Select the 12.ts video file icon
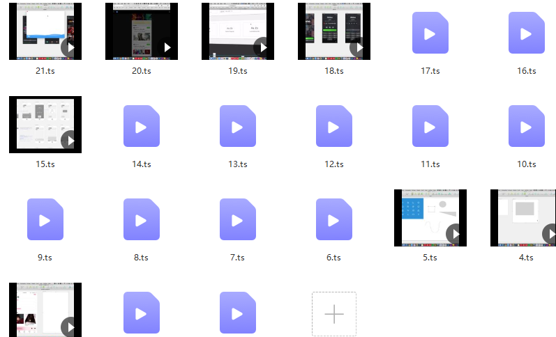This screenshot has width=556, height=337. 334,126
